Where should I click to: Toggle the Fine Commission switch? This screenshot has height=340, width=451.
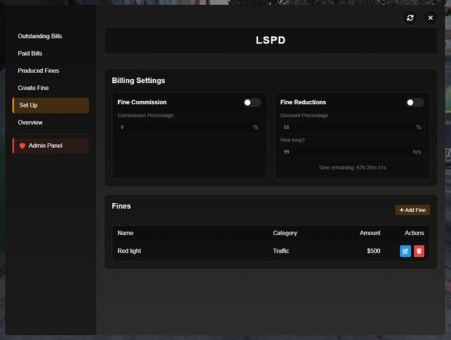point(252,102)
